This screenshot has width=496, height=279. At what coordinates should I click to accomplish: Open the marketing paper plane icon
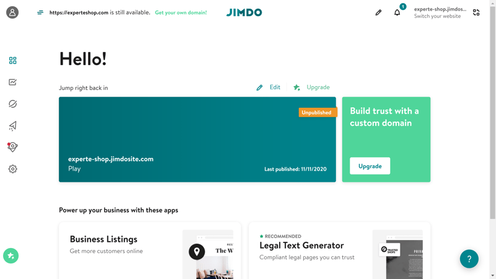(x=12, y=126)
